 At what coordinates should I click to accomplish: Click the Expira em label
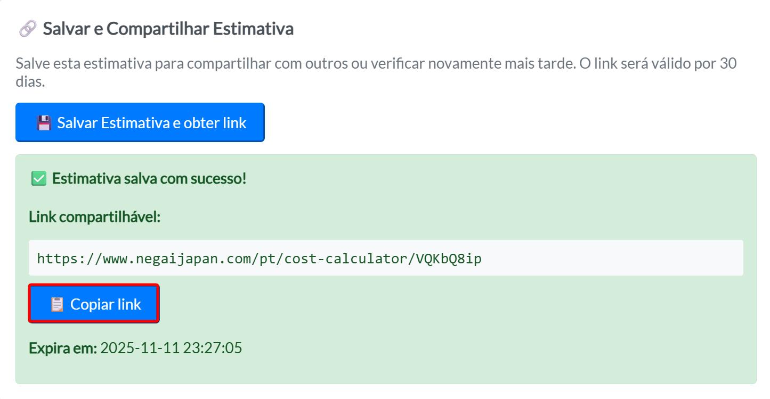[x=63, y=348]
